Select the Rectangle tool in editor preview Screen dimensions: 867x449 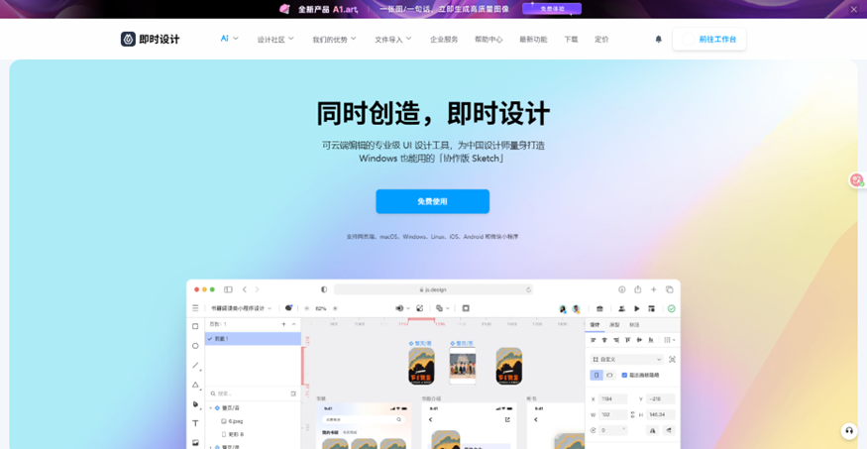pos(195,326)
